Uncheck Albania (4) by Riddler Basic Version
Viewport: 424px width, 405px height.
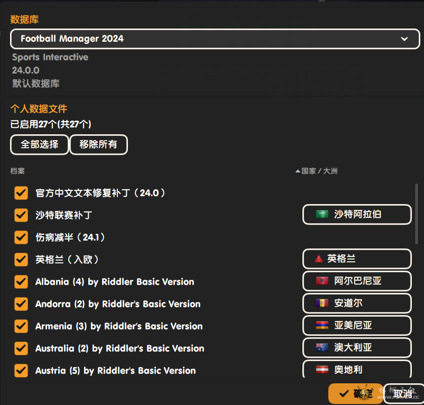pos(21,282)
